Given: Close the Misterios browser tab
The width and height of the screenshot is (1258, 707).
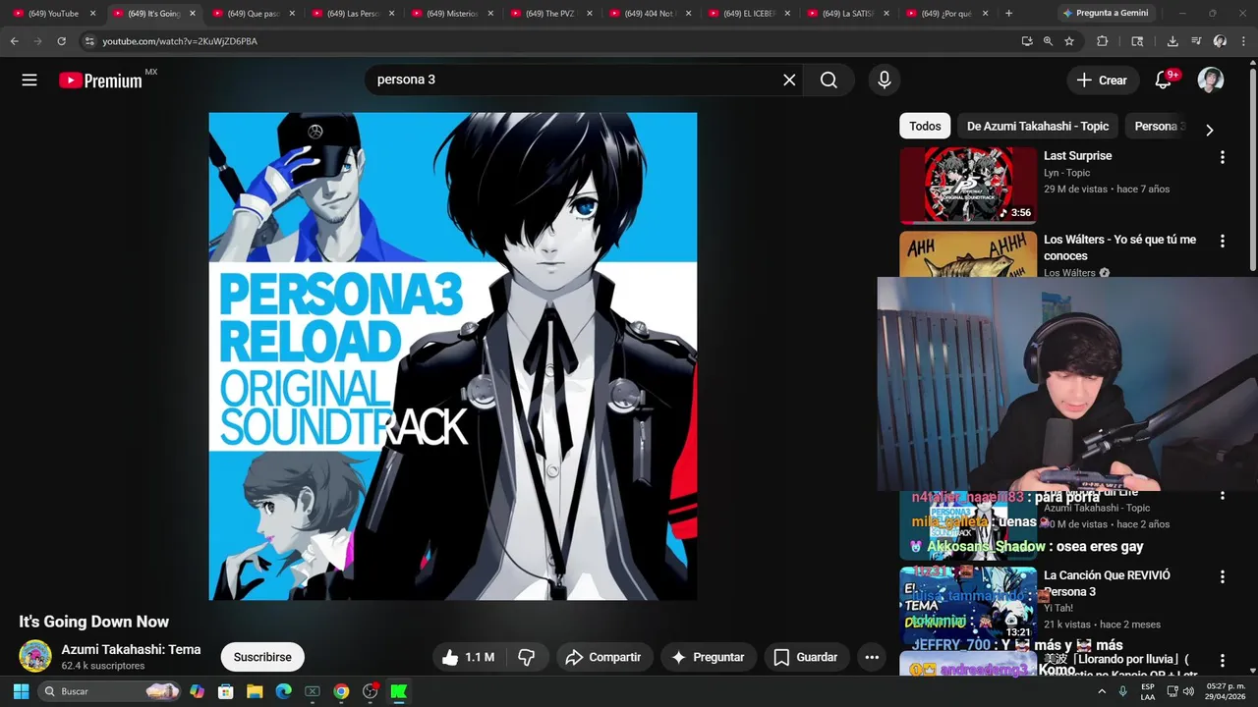Looking at the screenshot, I should click(x=489, y=14).
